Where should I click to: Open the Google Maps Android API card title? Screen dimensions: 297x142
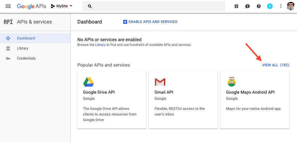[250, 92]
